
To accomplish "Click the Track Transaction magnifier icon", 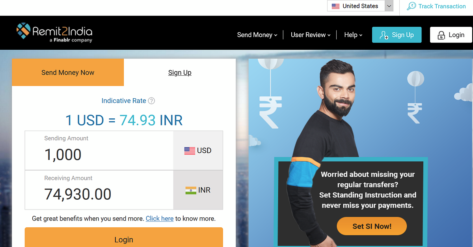I will (x=411, y=6).
